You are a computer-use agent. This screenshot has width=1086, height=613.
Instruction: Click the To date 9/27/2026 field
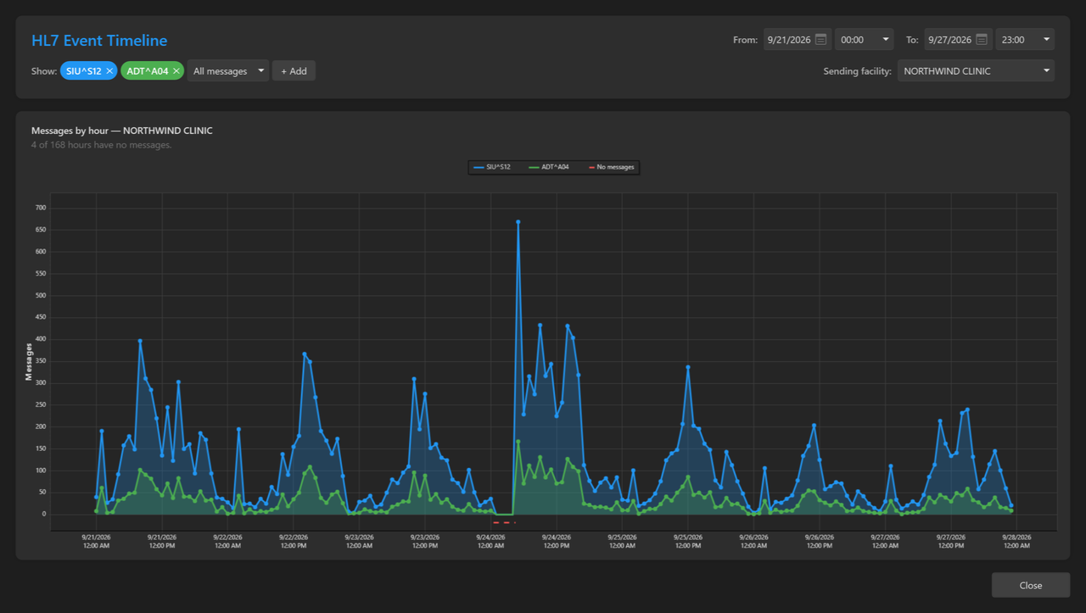pos(949,39)
